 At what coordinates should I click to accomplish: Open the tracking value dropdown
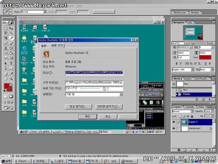pyautogui.click(x=212, y=47)
